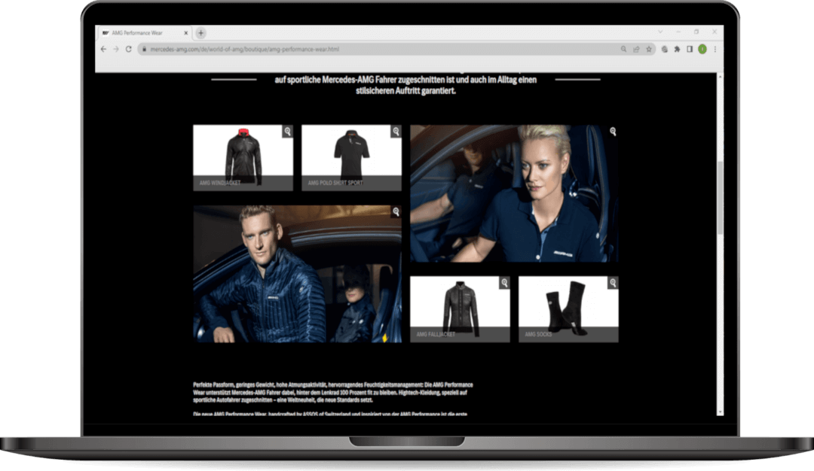This screenshot has width=814, height=471.
Task: Click the extension icon left of puzzle icon
Action: pos(665,49)
